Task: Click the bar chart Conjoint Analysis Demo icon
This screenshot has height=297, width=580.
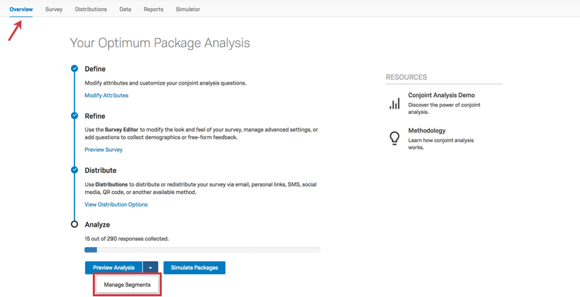Action: (x=394, y=103)
